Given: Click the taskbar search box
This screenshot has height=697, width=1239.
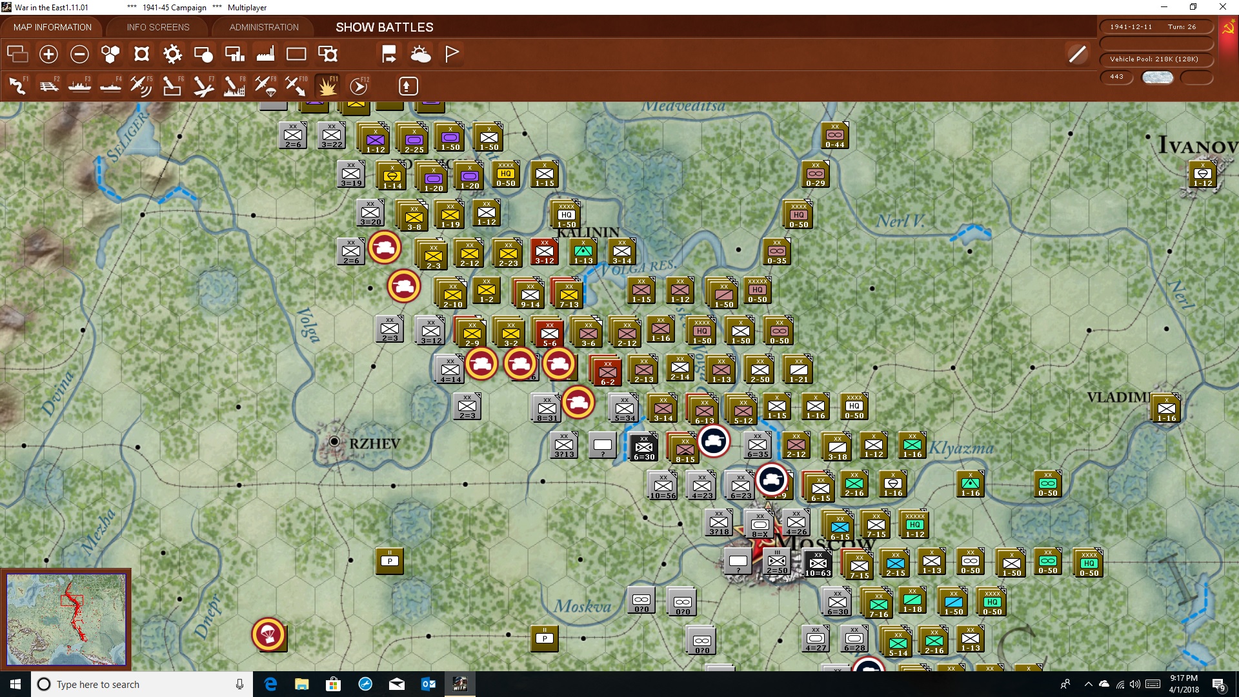Looking at the screenshot, I should click(x=142, y=684).
